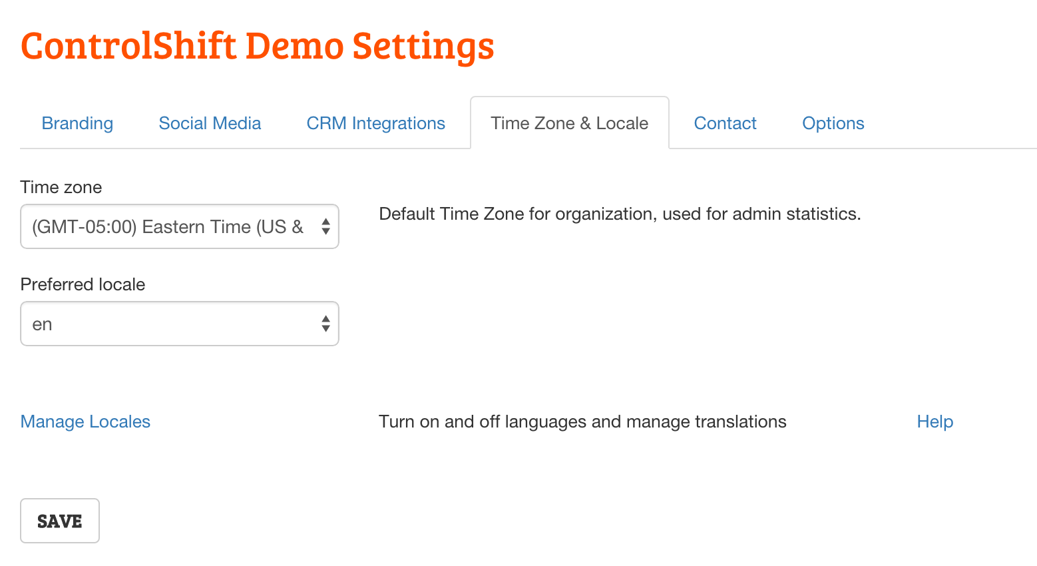Switch to the Social Media tab
The image size is (1037, 566).
pos(210,123)
